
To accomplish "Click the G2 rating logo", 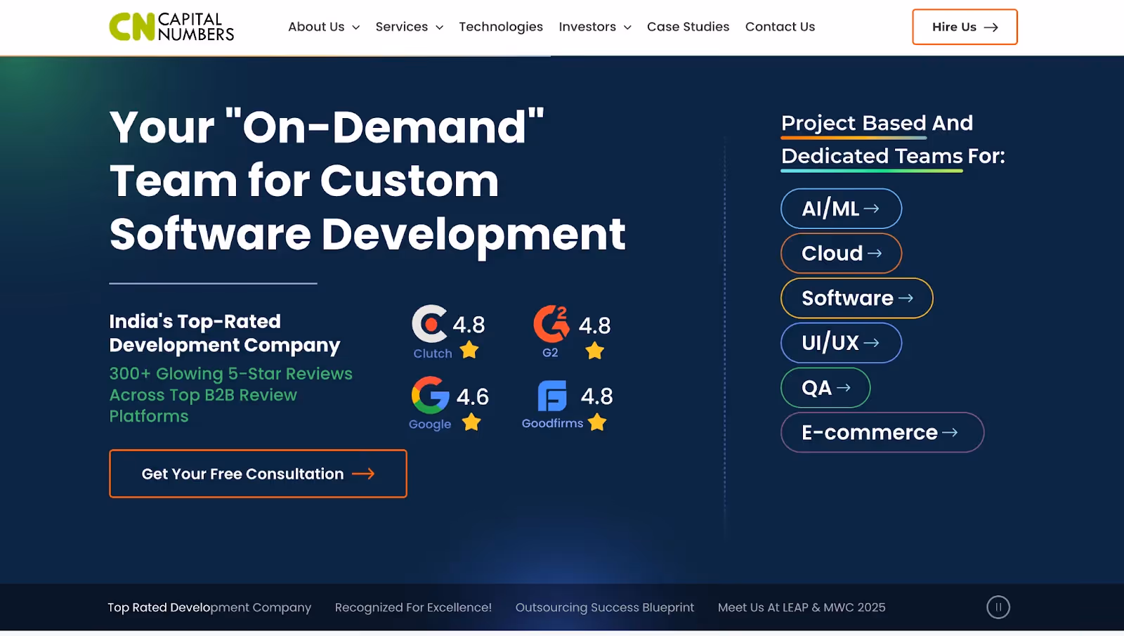I will pyautogui.click(x=551, y=323).
